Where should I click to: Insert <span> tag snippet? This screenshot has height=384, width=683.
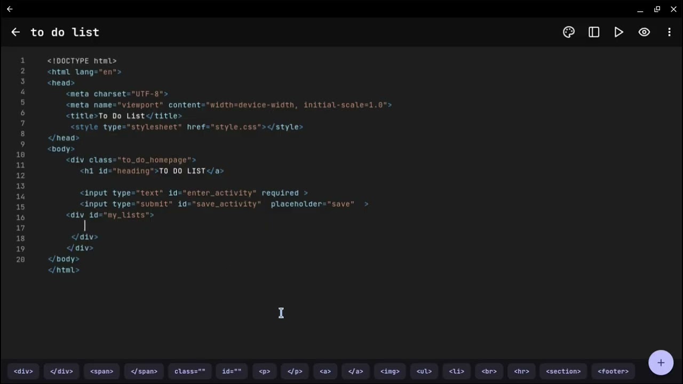[102, 371]
